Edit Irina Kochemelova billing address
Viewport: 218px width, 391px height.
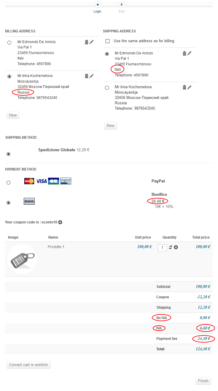point(92,76)
